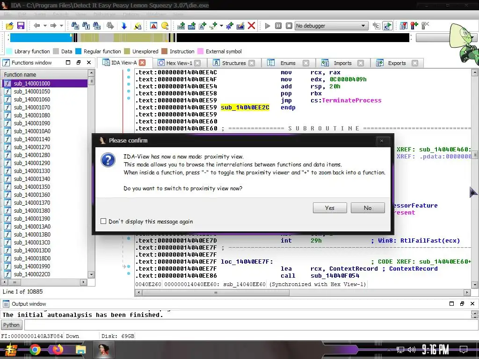Image resolution: width=479 pixels, height=359 pixels.
Task: Click the convert to code icon
Action: click(181, 26)
